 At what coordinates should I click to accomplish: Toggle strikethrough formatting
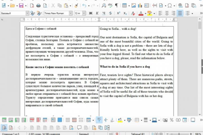[x=110, y=13]
